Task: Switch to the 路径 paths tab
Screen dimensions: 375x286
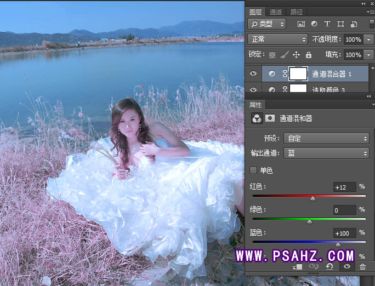Action: pyautogui.click(x=296, y=12)
